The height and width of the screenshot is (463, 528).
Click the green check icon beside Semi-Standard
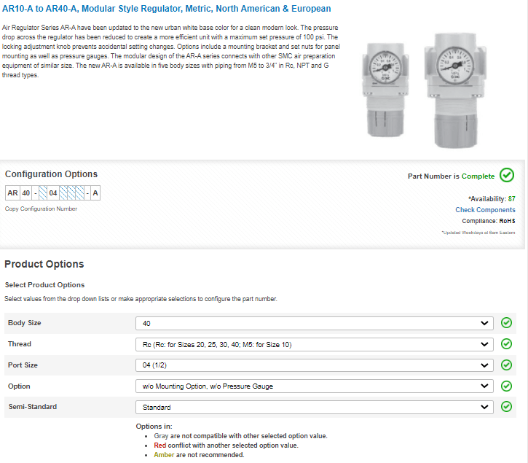click(507, 407)
